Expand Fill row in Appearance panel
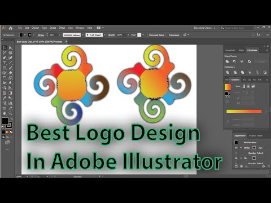This screenshot has width=271, height=203. click(x=241, y=158)
